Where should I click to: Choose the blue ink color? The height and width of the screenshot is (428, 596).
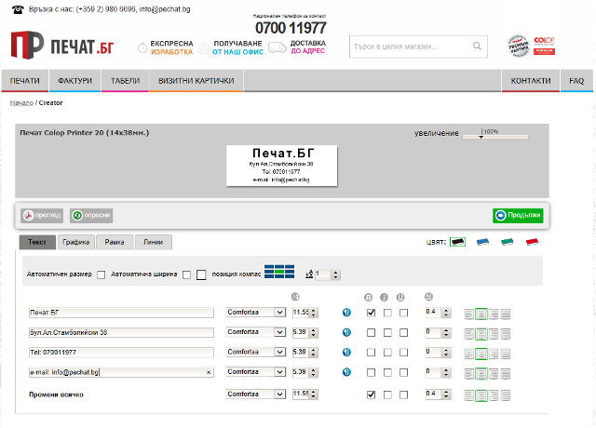[x=482, y=242]
